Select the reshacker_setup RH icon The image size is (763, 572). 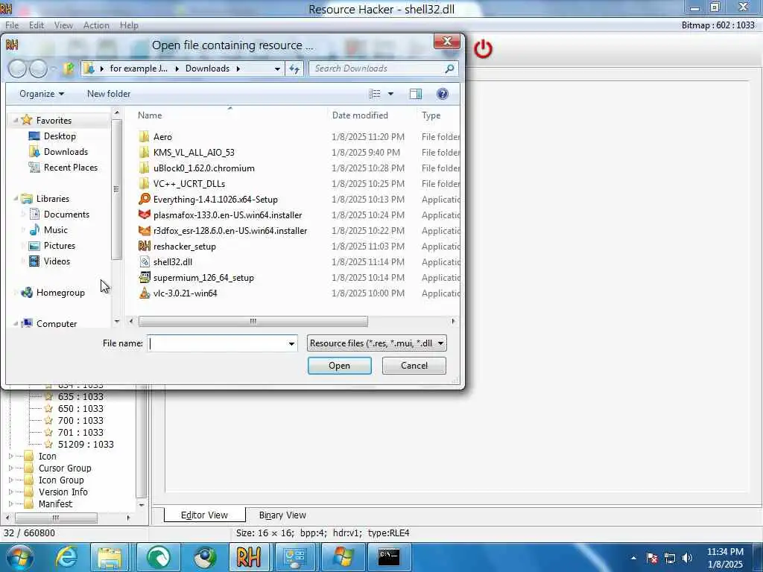point(144,246)
